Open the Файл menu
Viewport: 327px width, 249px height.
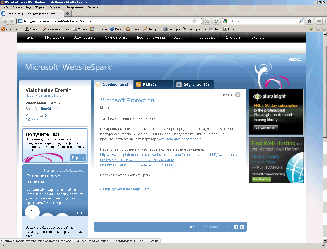click(x=5, y=8)
